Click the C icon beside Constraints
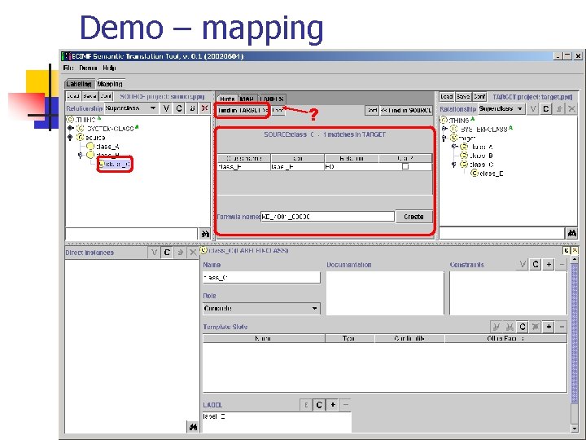This screenshot has height=440, width=586. tap(536, 265)
